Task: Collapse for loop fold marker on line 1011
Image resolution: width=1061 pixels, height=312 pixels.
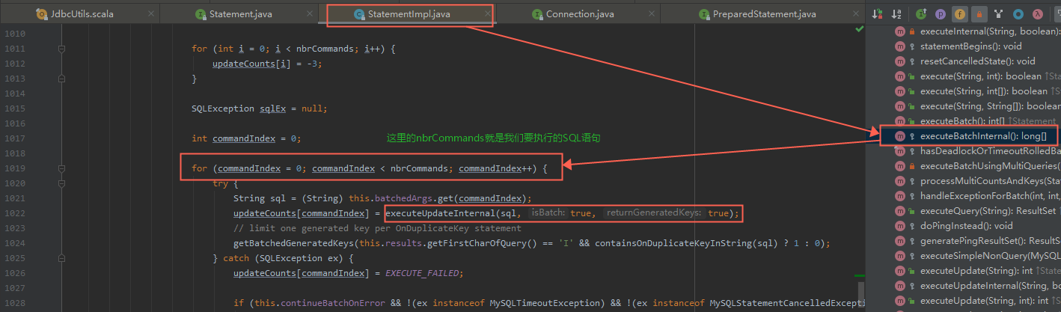Action: [62, 49]
